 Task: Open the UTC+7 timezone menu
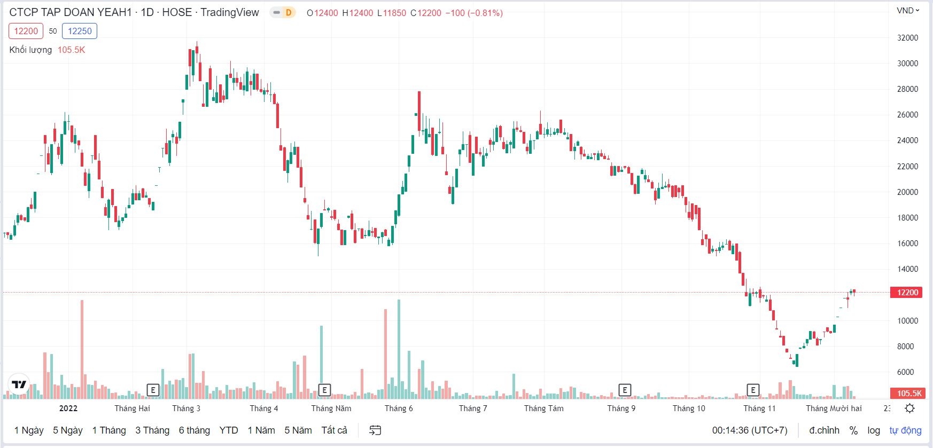click(x=749, y=430)
